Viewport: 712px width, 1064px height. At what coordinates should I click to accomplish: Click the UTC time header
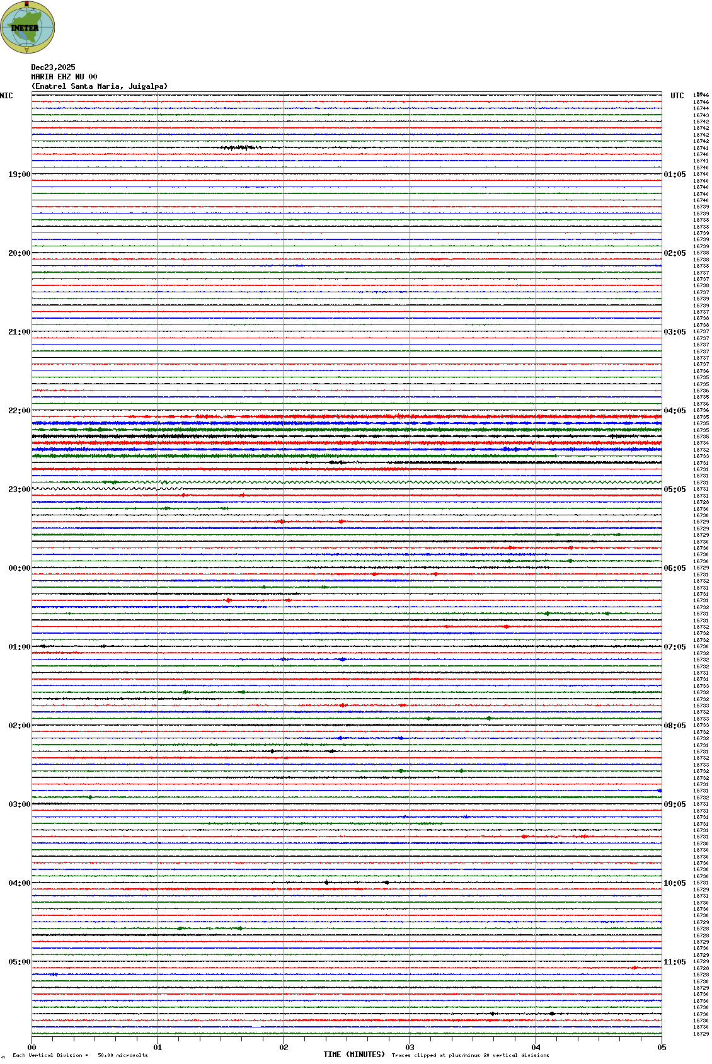(677, 96)
